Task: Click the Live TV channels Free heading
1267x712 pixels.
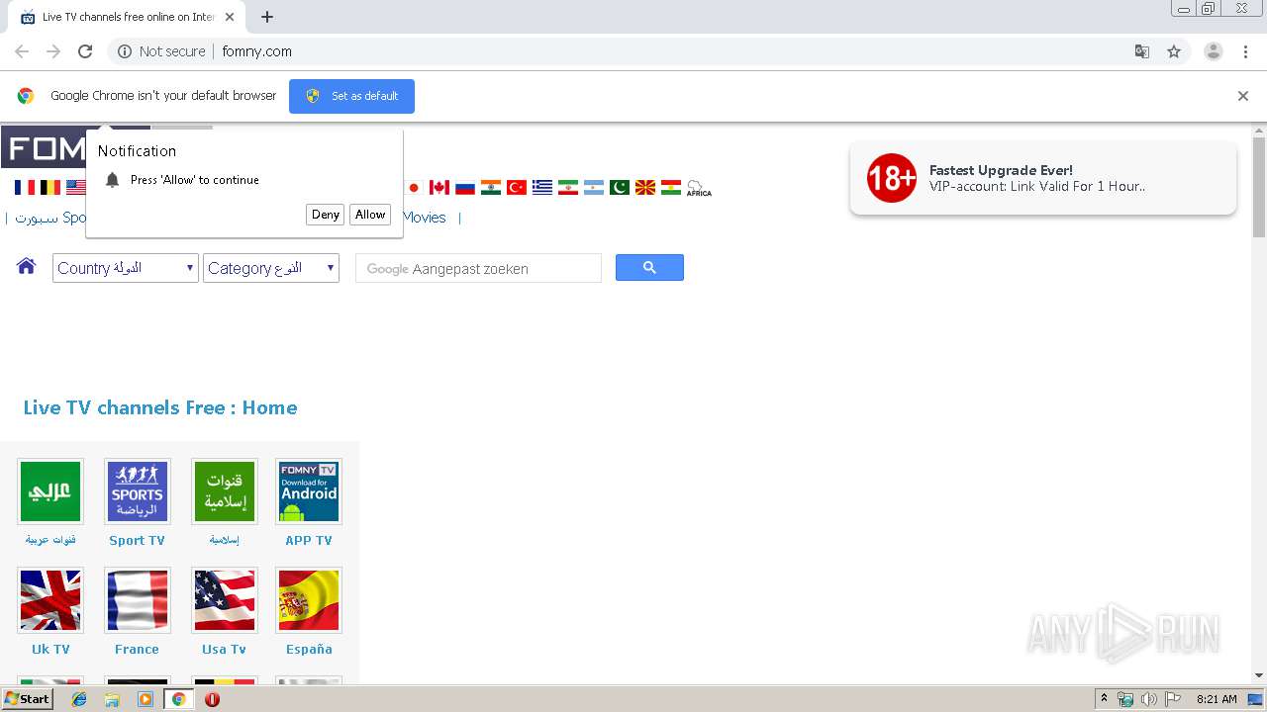Action: pyautogui.click(x=160, y=407)
